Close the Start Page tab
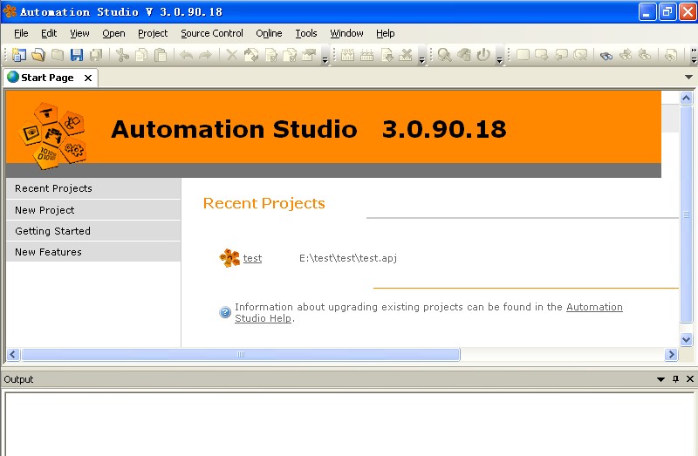Screen dimensions: 698x456 [x=88, y=78]
